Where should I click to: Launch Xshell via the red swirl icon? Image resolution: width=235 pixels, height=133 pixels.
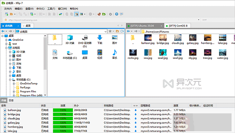pyautogui.click(x=99, y=14)
